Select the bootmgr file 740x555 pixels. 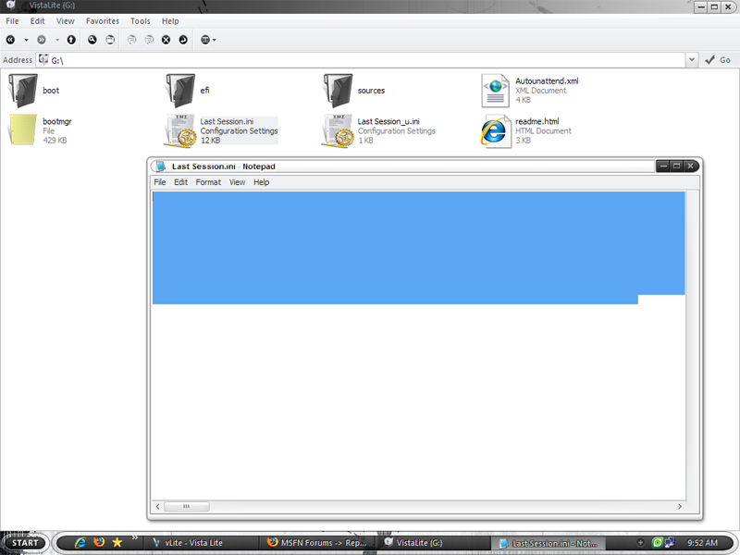(40, 130)
